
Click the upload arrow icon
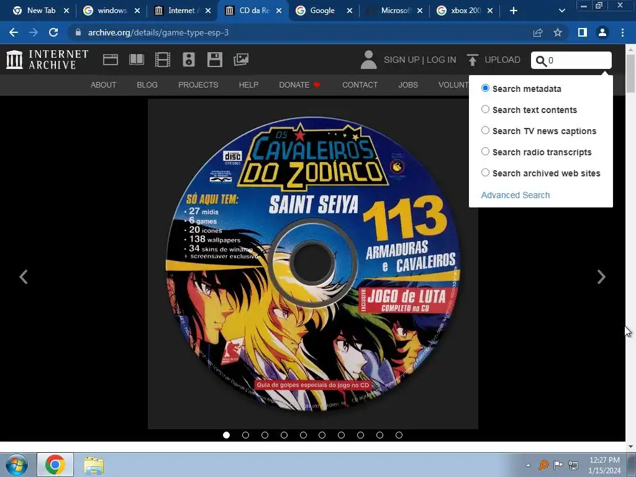tap(472, 60)
